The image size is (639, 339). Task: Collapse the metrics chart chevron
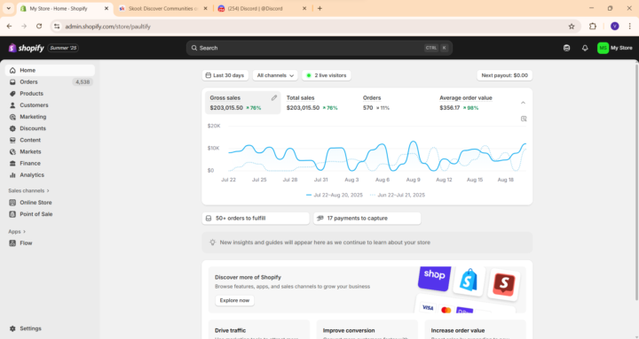coord(523,103)
